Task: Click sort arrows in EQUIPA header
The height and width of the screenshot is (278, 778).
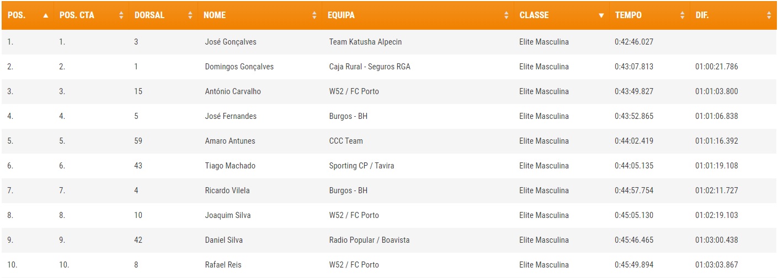Action: pos(507,15)
